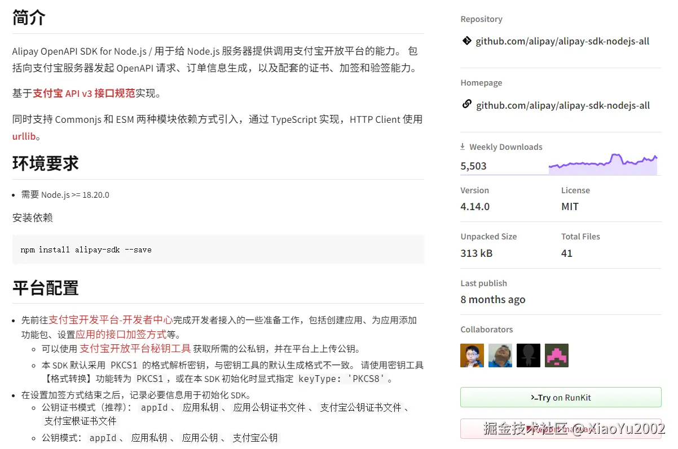The image size is (678, 449).
Task: Open the 支付宝 API v3 接口规范 link
Action: point(83,94)
